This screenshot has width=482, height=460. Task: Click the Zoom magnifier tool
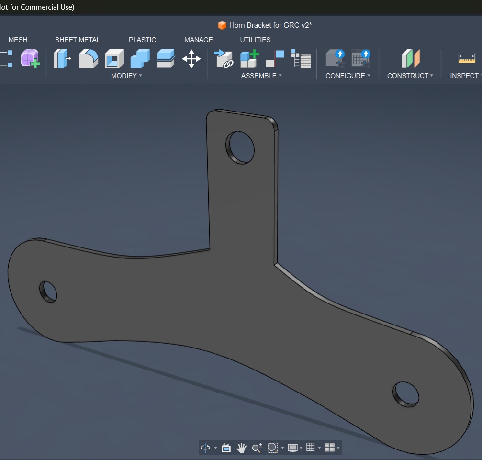click(257, 448)
